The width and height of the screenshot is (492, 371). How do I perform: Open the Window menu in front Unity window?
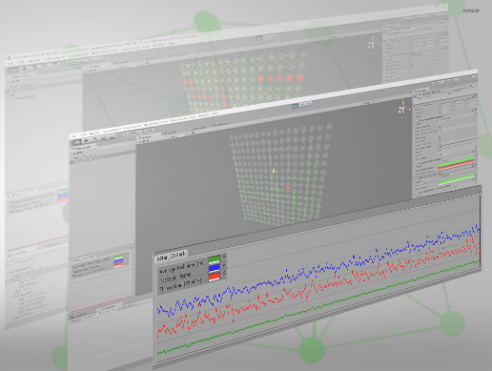[204, 115]
